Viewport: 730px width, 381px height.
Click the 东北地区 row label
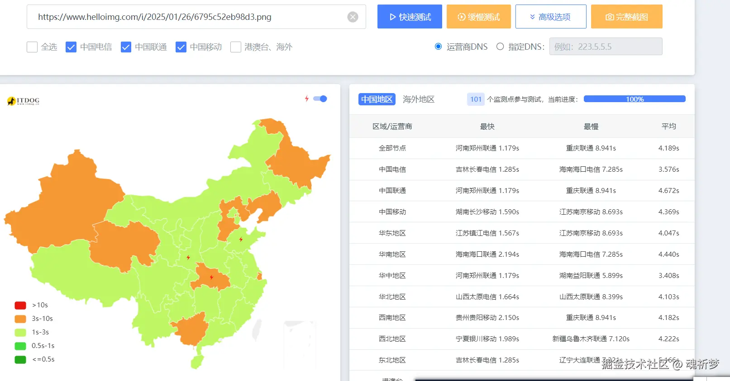click(x=392, y=360)
